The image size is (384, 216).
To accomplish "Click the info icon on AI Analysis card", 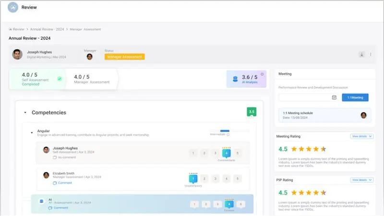I will (x=262, y=74).
